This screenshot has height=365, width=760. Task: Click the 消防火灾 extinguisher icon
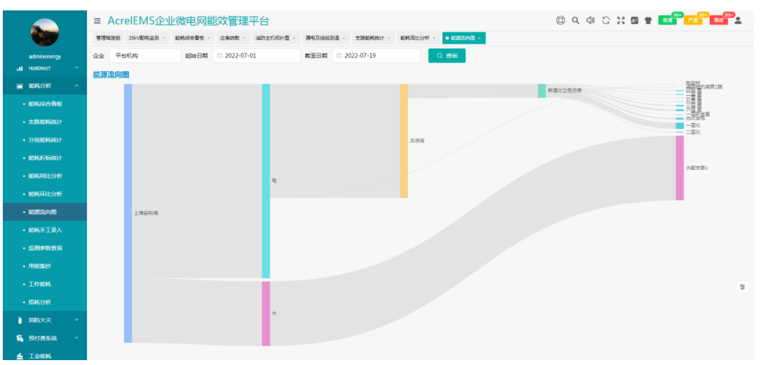click(x=20, y=320)
